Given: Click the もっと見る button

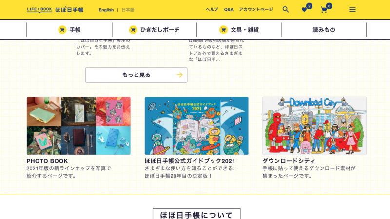Looking at the screenshot, I should (x=136, y=75).
